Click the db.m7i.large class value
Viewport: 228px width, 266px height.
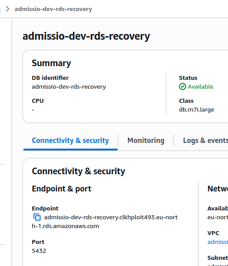[196, 109]
